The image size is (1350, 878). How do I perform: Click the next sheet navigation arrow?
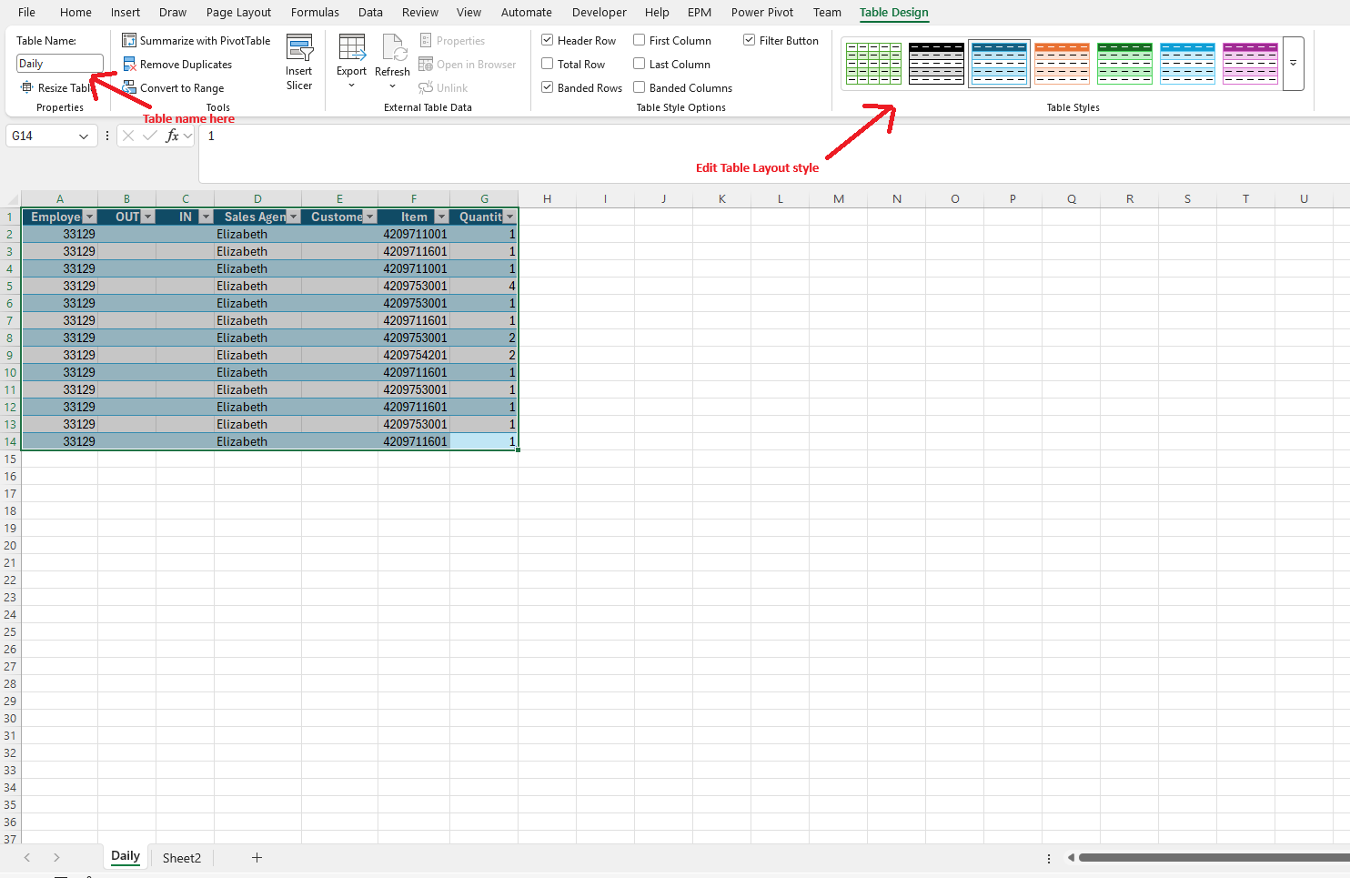point(56,857)
